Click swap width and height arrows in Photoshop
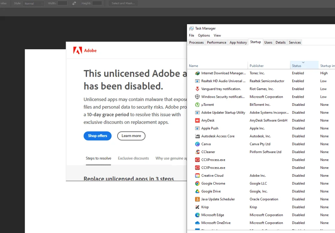 point(74,3)
